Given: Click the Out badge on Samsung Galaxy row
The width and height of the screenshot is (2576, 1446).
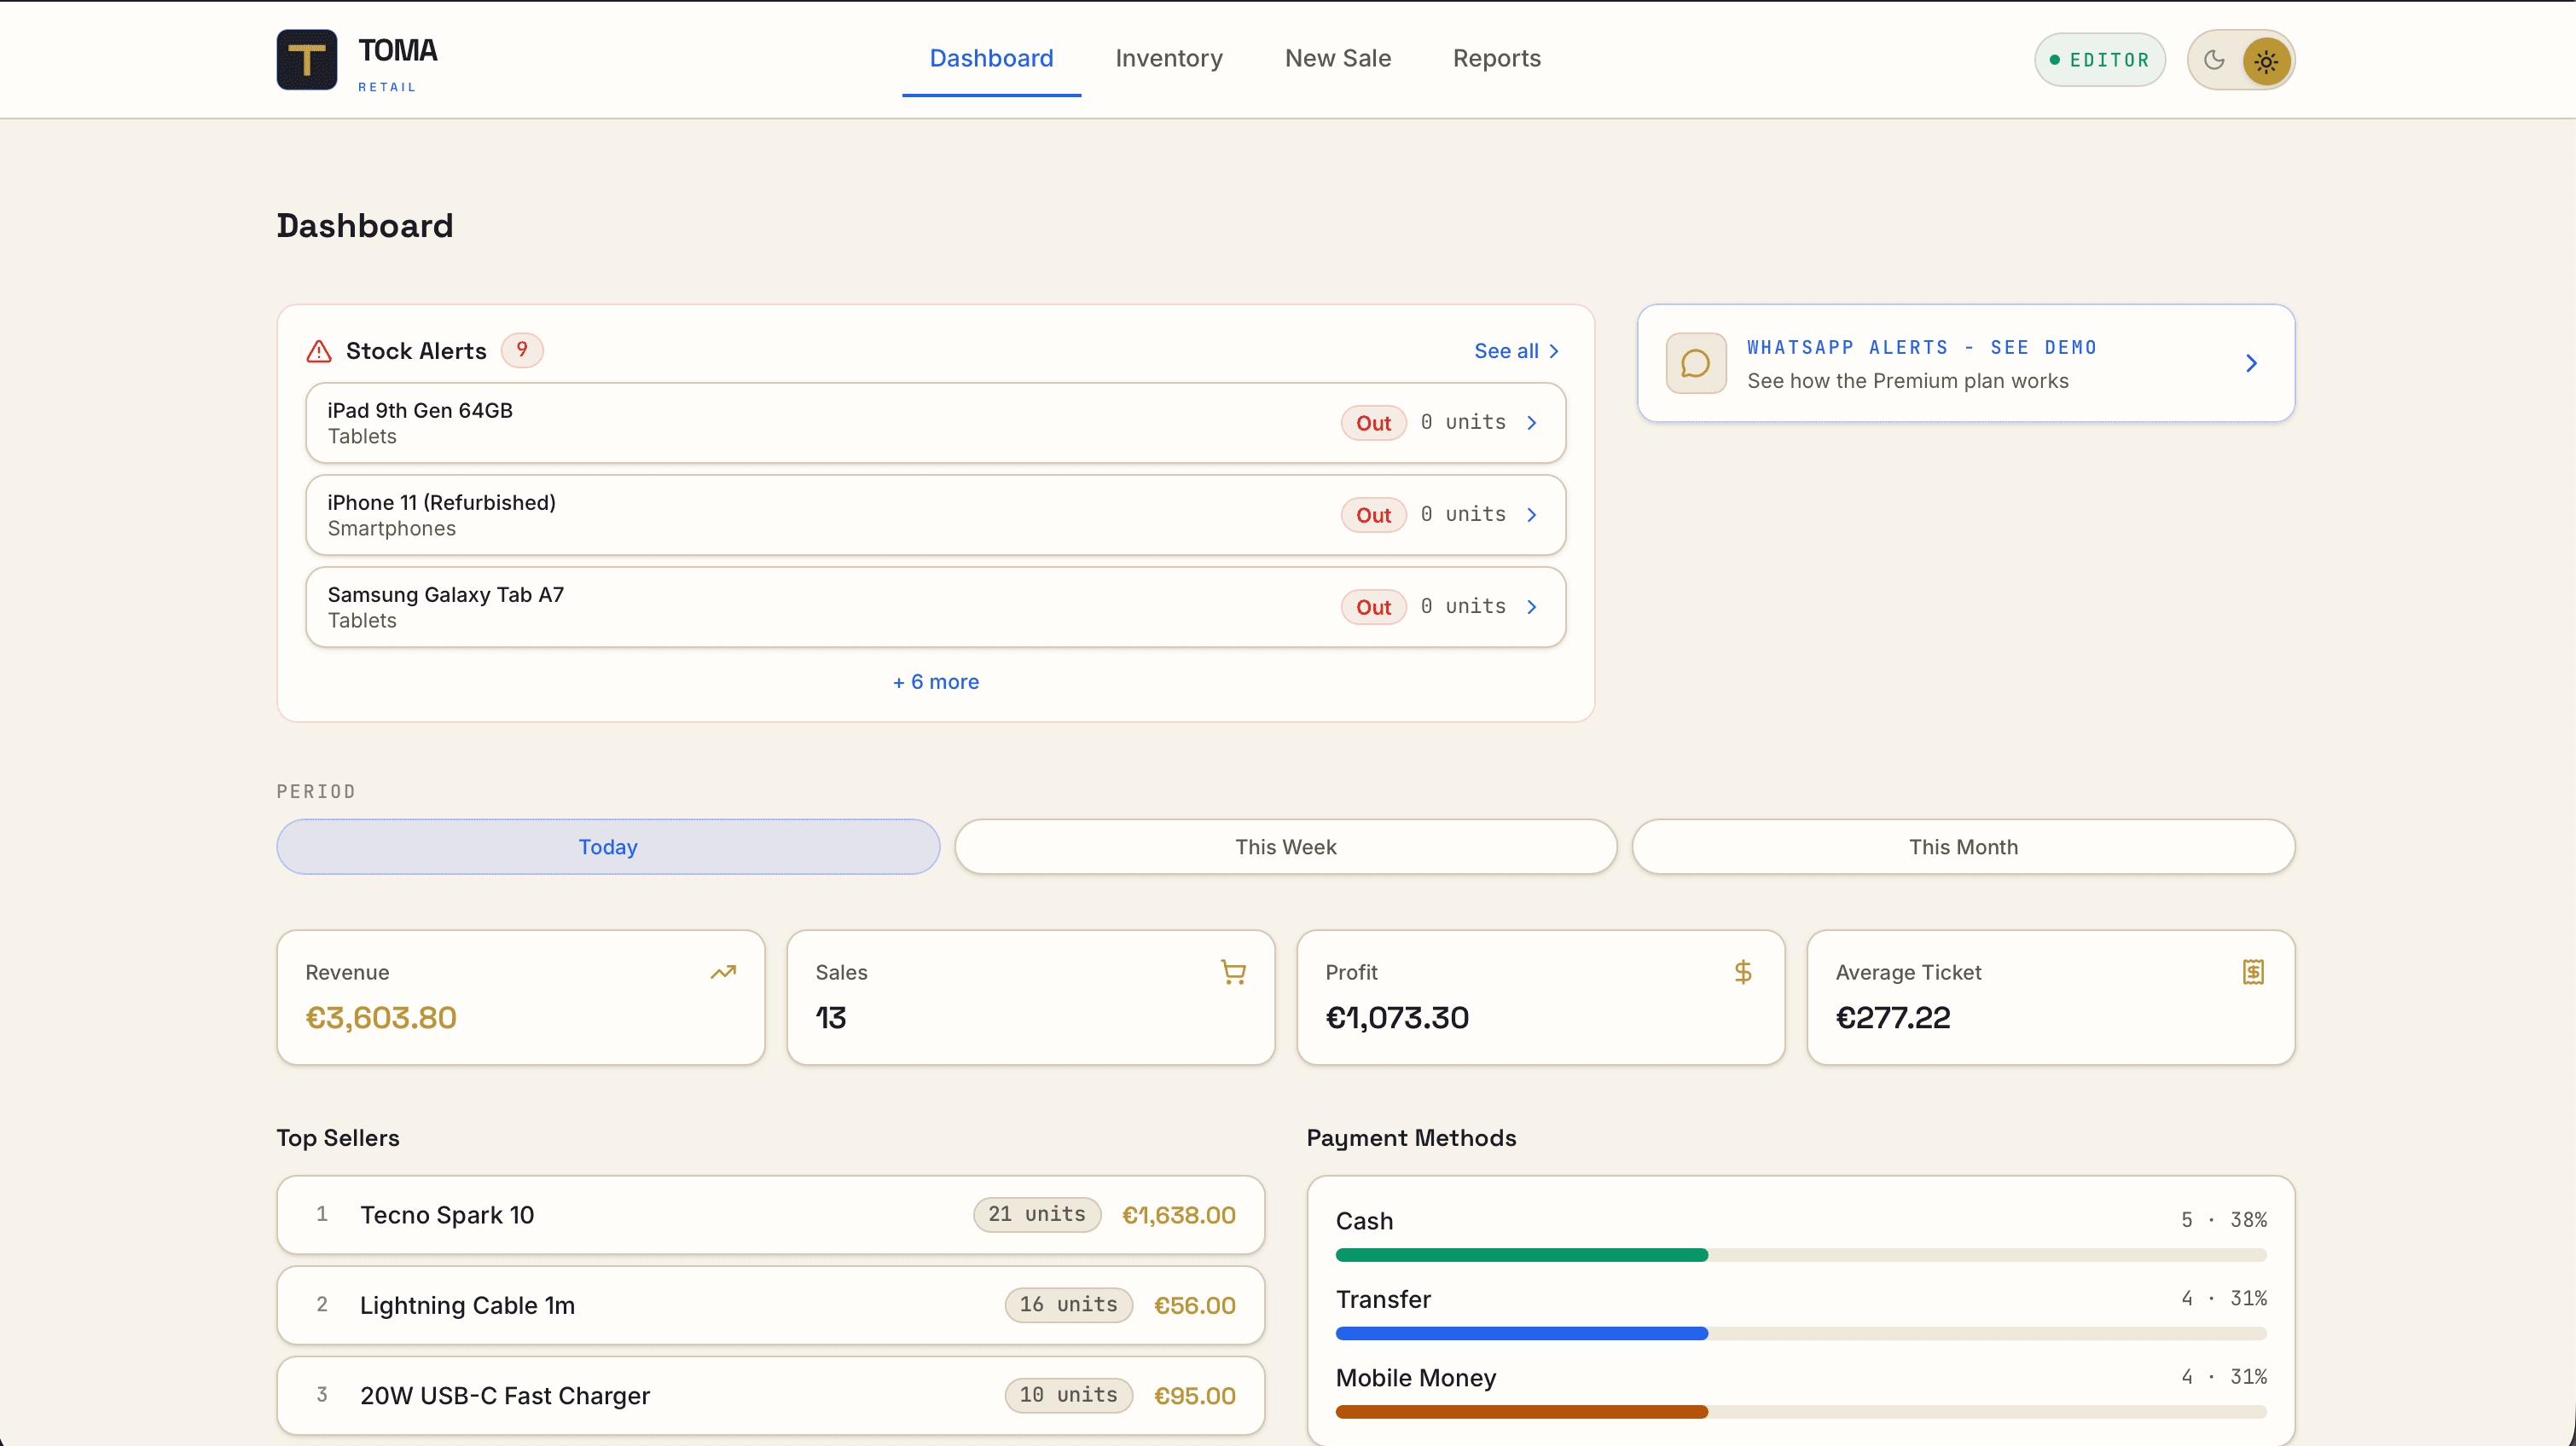Looking at the screenshot, I should 1374,606.
